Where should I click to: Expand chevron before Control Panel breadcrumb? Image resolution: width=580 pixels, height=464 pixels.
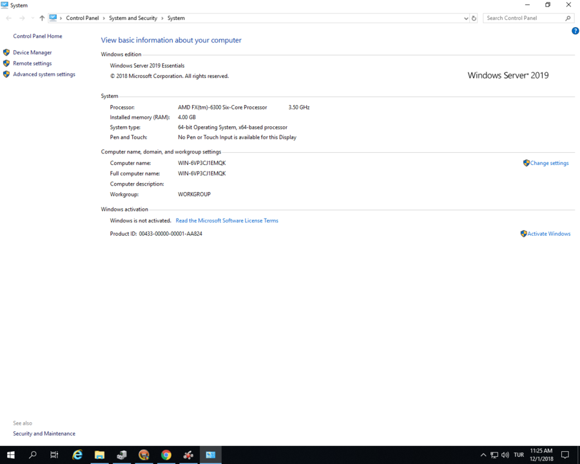tap(61, 18)
